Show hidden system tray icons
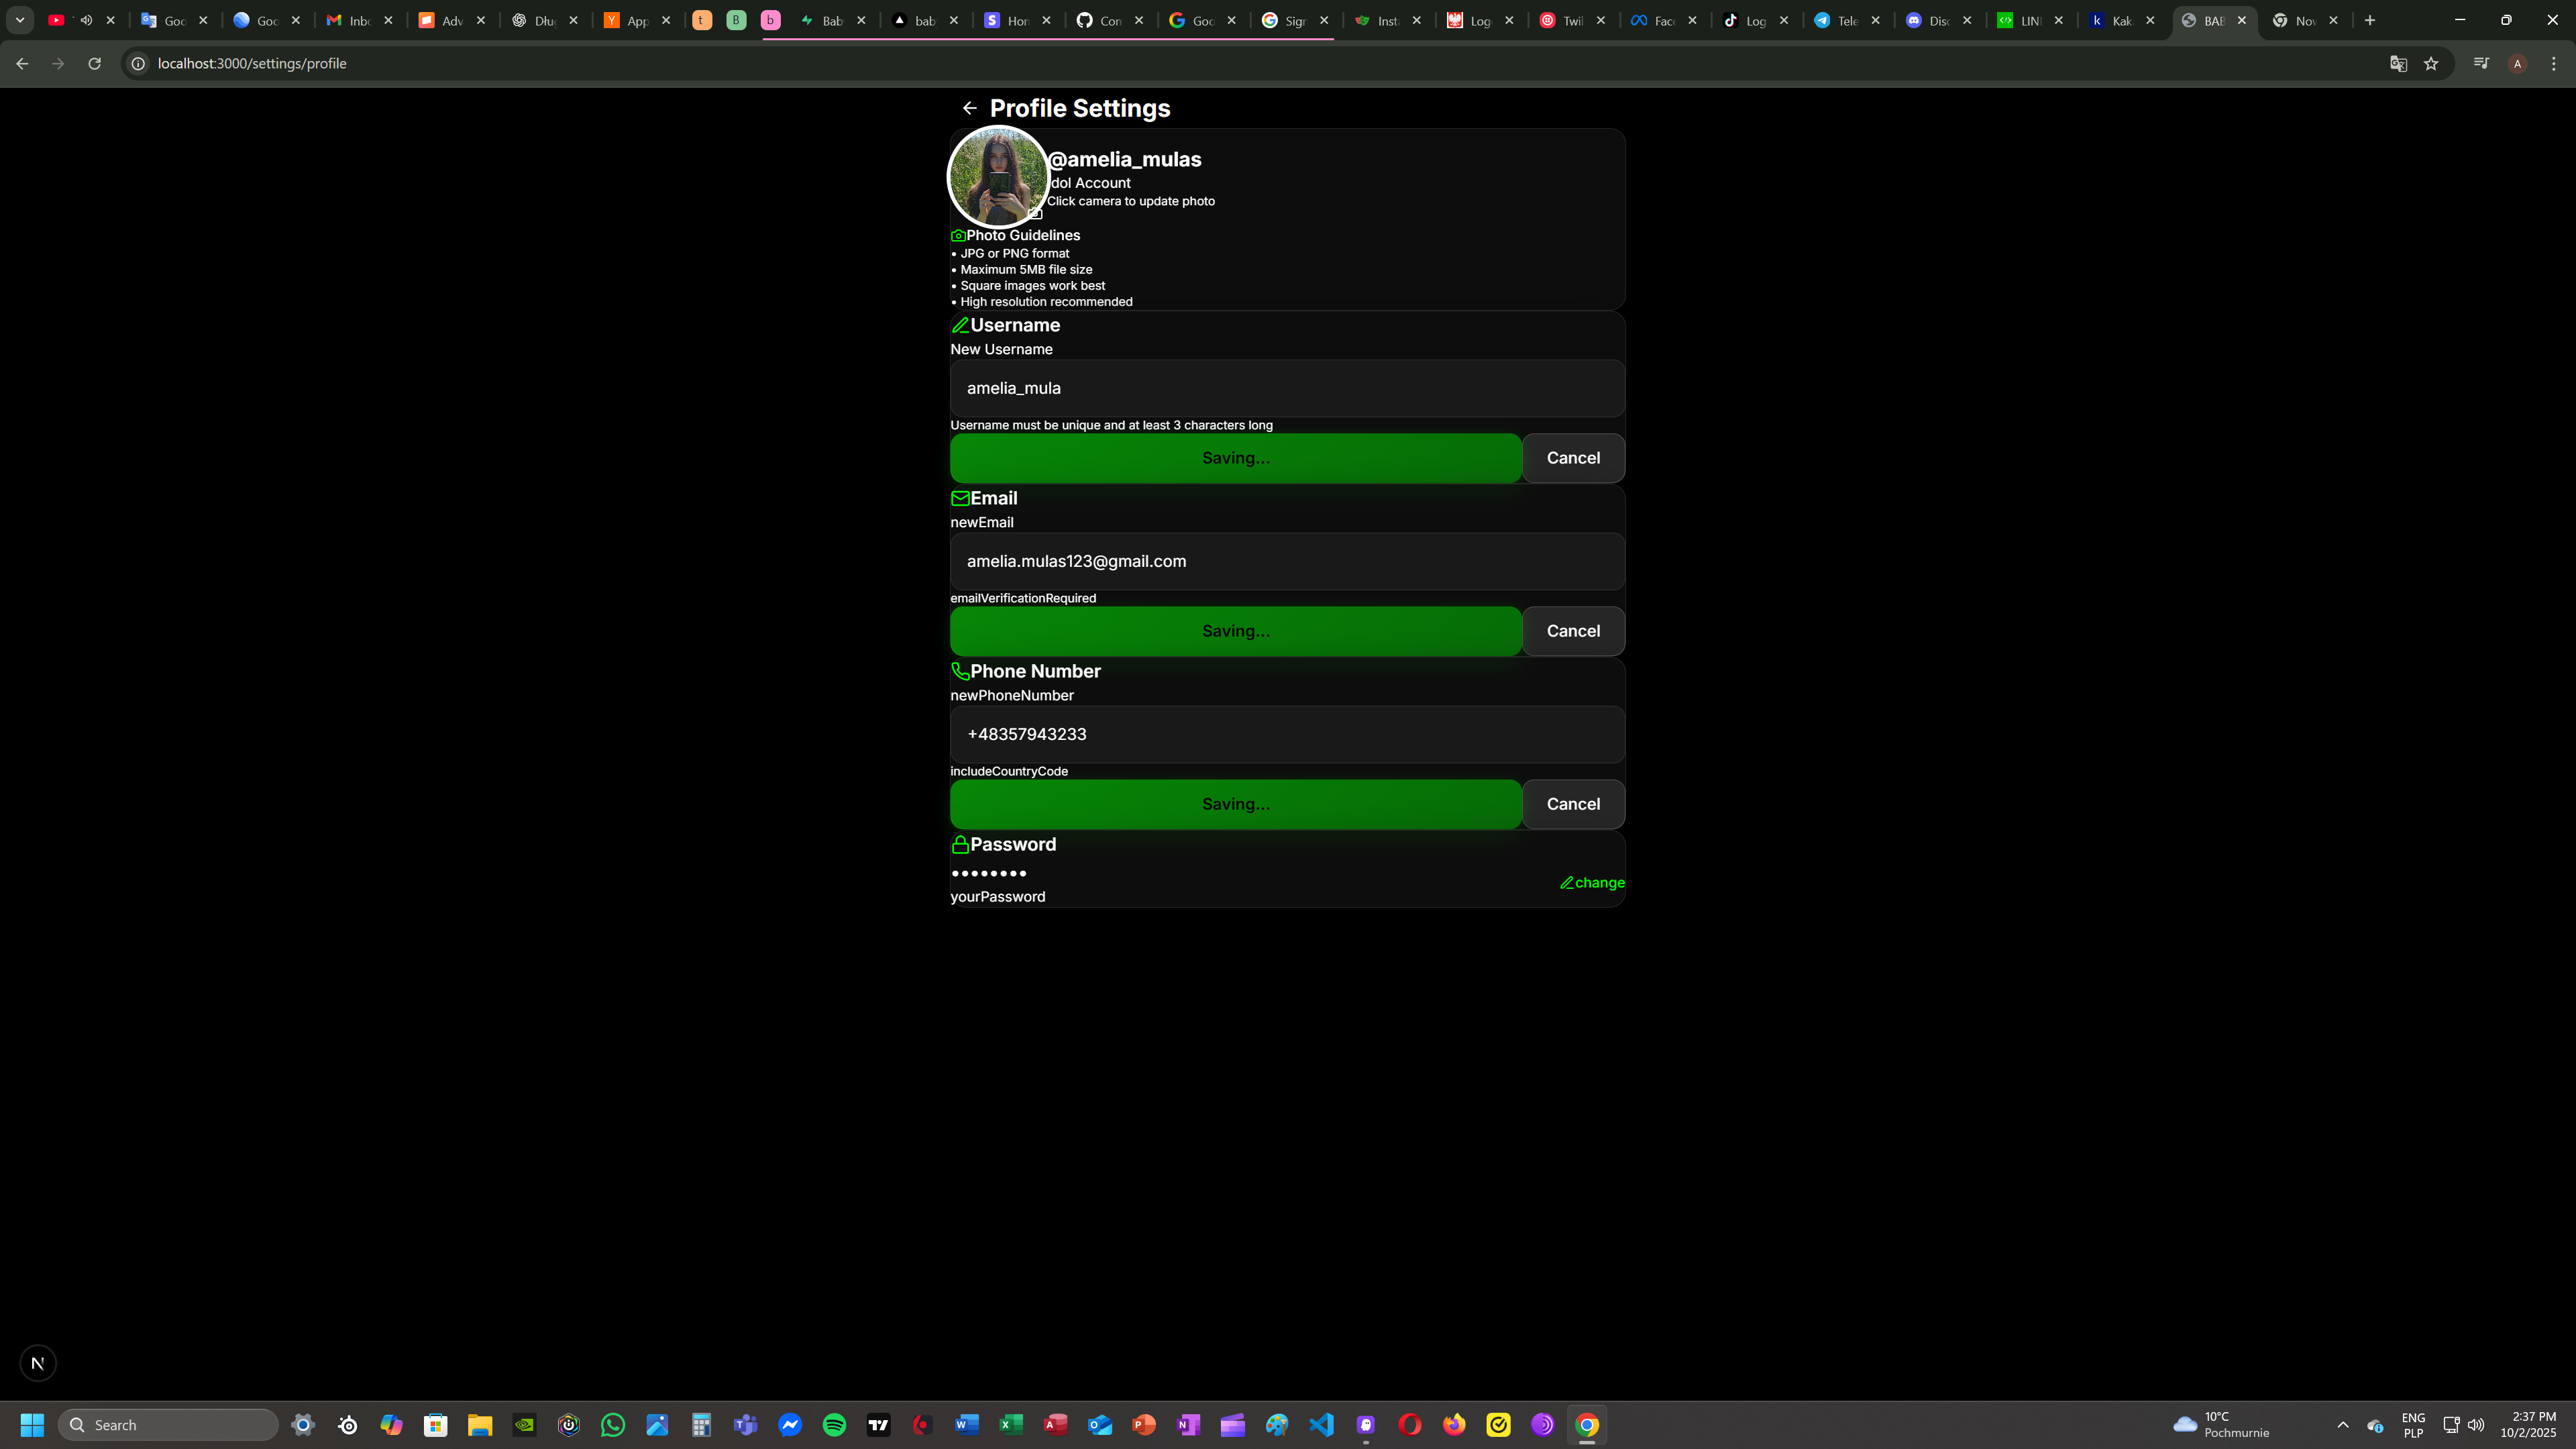This screenshot has height=1449, width=2576. coord(2342,1425)
